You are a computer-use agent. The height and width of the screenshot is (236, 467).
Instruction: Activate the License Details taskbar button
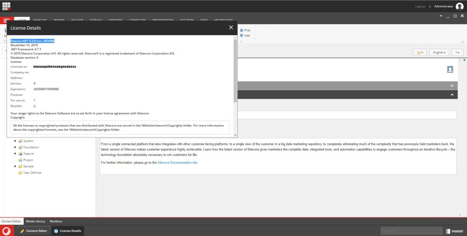coord(67,231)
